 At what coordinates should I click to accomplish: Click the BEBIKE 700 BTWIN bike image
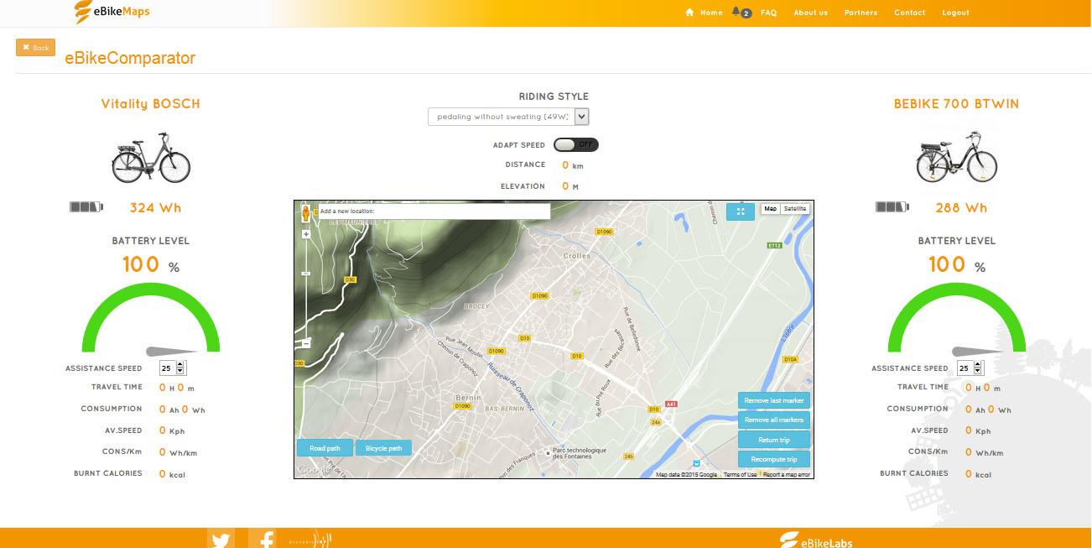click(957, 157)
